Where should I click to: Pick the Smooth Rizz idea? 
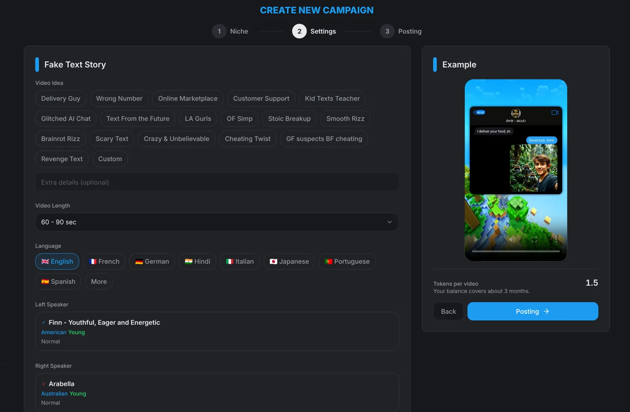[345, 119]
